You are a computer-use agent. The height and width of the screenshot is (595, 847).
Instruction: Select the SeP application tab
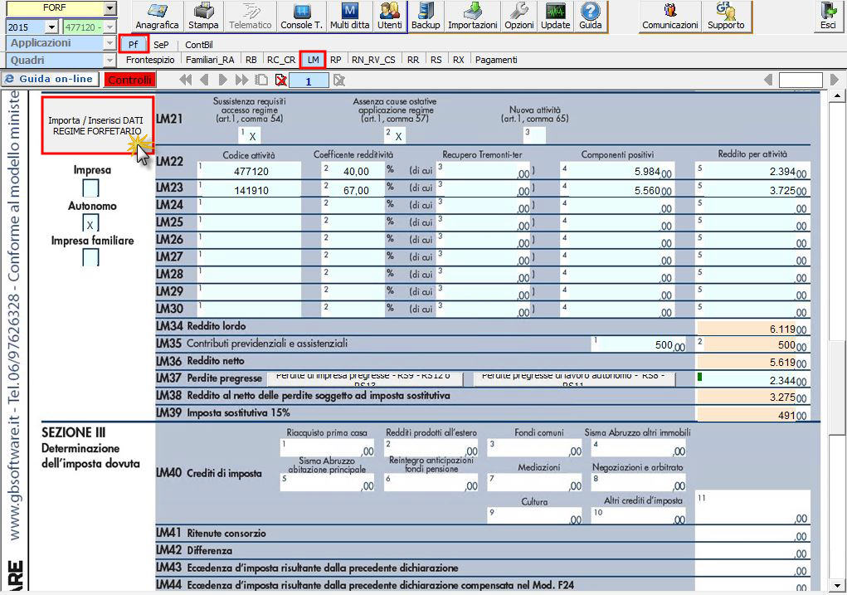coord(161,44)
